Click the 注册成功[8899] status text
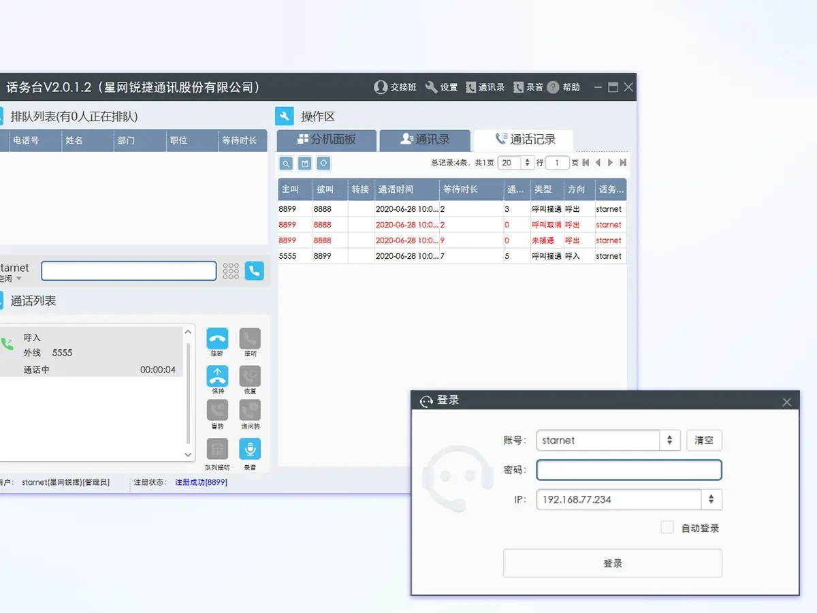The height and width of the screenshot is (613, 817). pyautogui.click(x=201, y=482)
